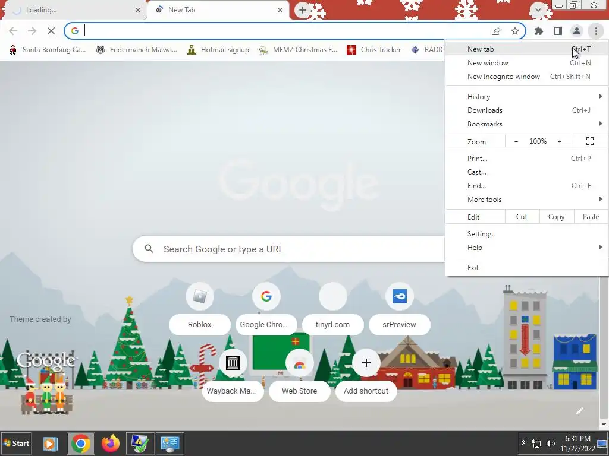Click Copy in the Edit row
609x456 pixels.
(556, 217)
